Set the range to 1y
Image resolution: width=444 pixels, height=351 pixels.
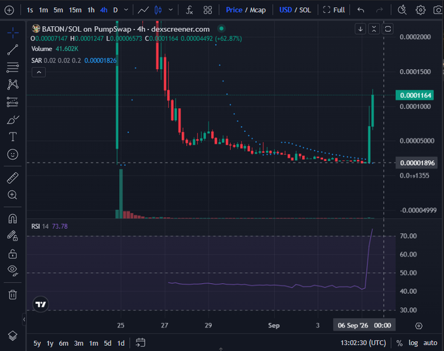point(50,343)
